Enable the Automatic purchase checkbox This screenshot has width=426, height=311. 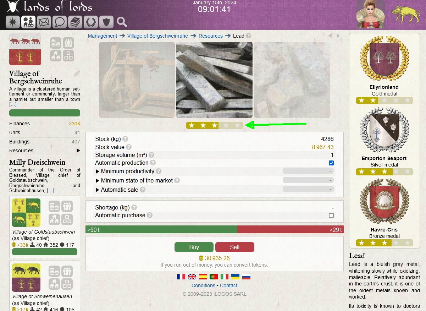pyautogui.click(x=331, y=215)
